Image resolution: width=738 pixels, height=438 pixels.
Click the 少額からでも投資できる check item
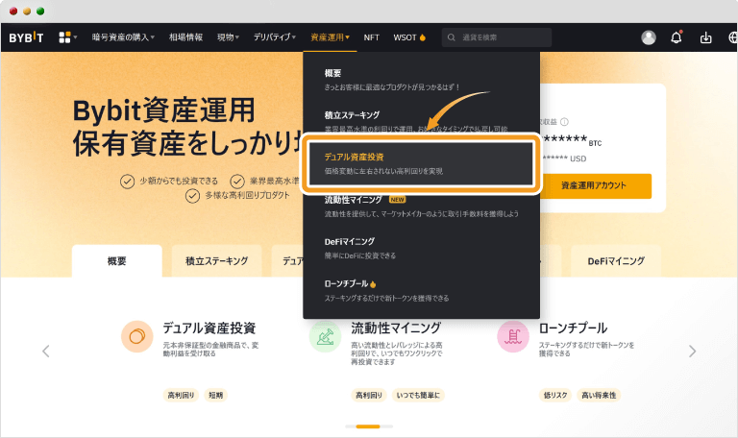pos(169,182)
